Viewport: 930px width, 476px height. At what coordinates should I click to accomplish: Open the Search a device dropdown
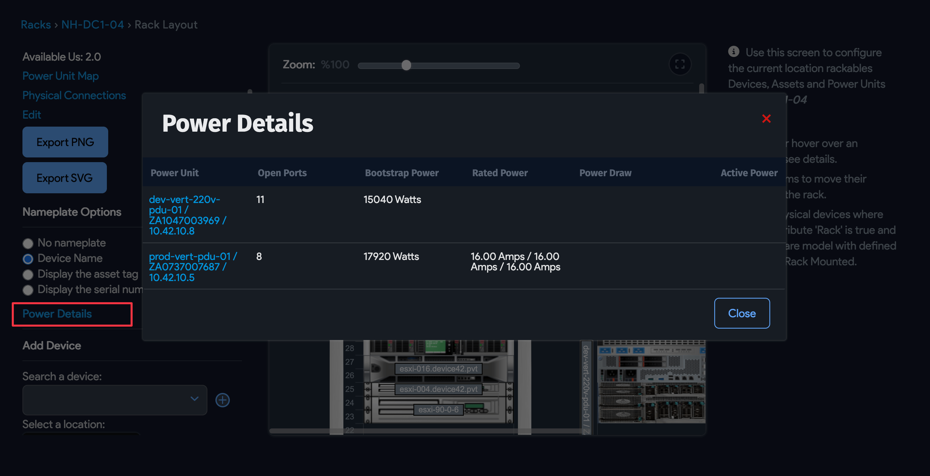click(108, 400)
